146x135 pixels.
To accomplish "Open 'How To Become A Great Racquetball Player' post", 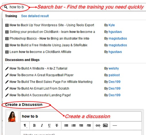I will click(42, 75).
